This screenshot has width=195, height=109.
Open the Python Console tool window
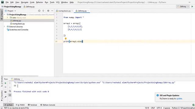pyautogui.click(x=48, y=105)
